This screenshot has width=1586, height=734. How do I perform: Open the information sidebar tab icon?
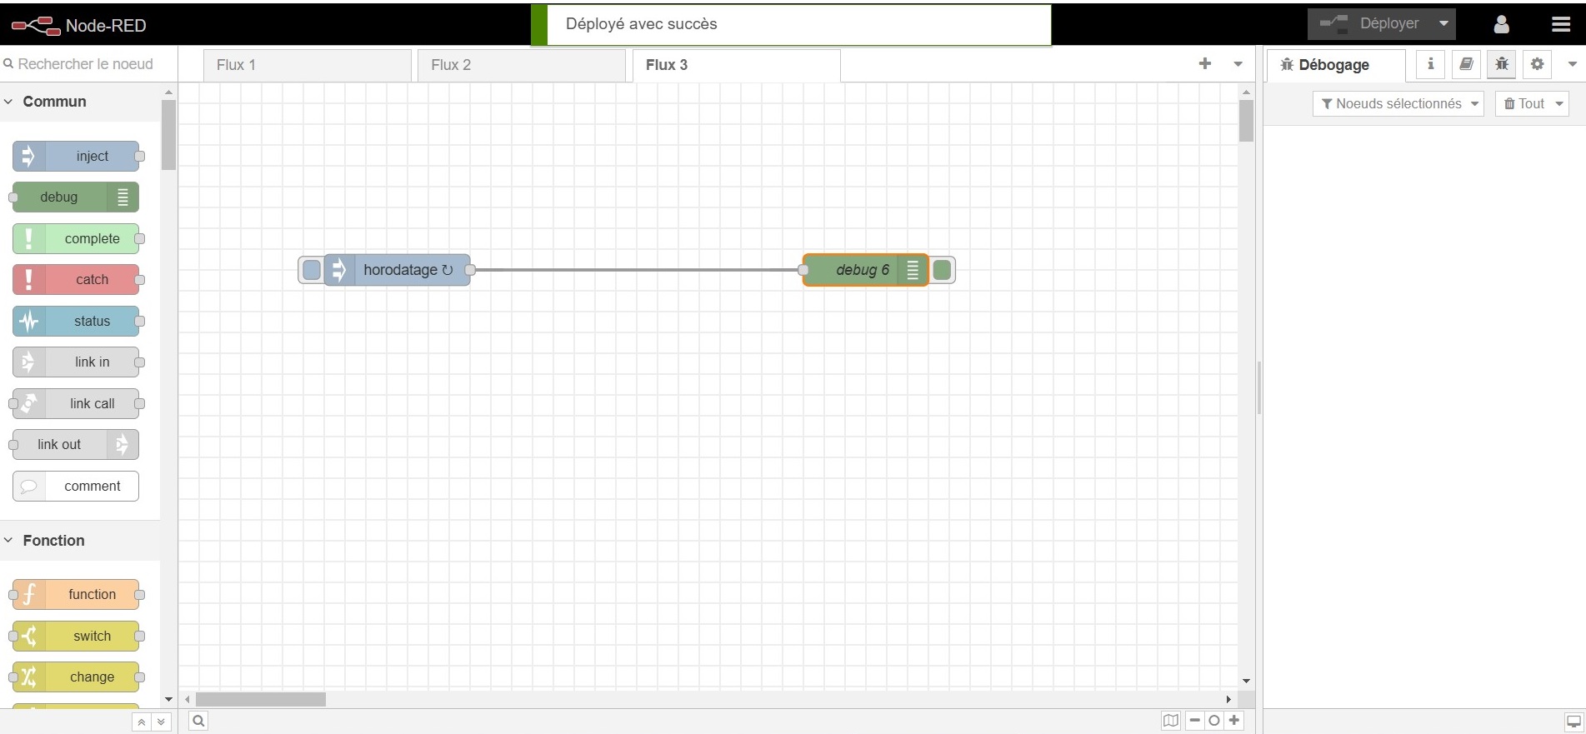pyautogui.click(x=1430, y=64)
